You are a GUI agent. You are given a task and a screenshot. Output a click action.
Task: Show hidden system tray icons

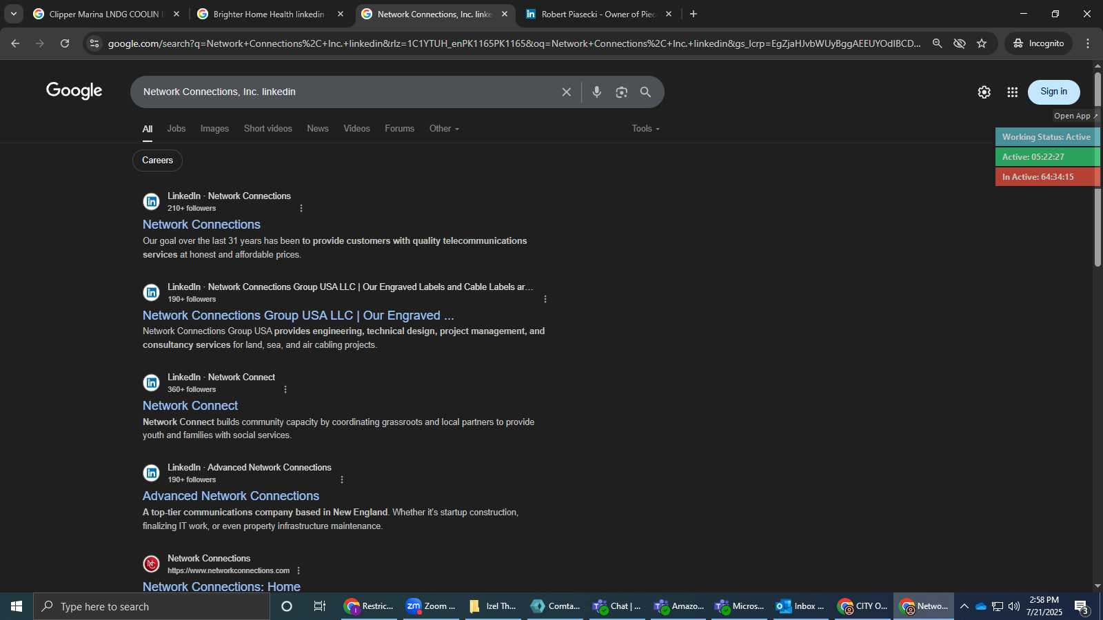964,607
